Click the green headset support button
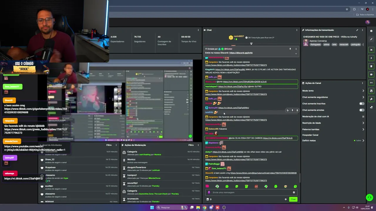Screen dimensions: 376x211 370,198
